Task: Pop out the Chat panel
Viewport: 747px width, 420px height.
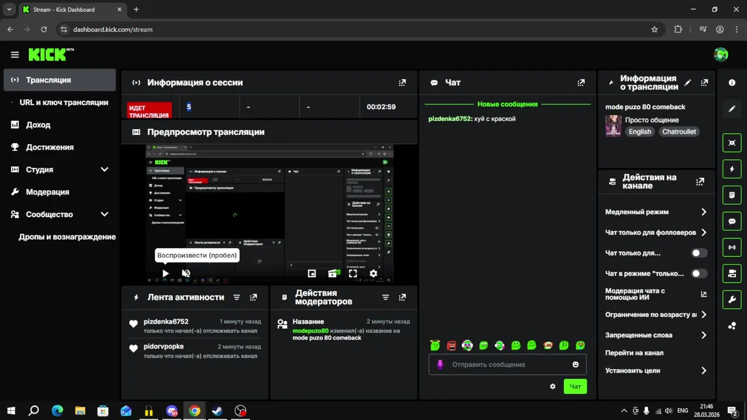Action: click(581, 83)
